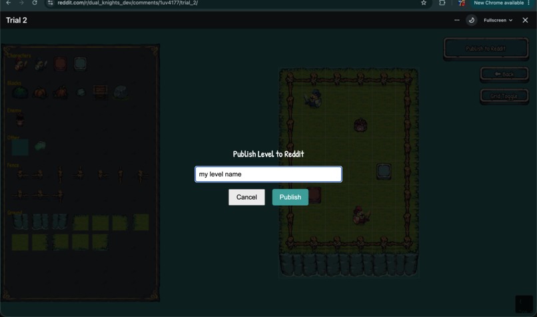
Task: Select the blue knight in the Characters palette
Action: (x=41, y=65)
